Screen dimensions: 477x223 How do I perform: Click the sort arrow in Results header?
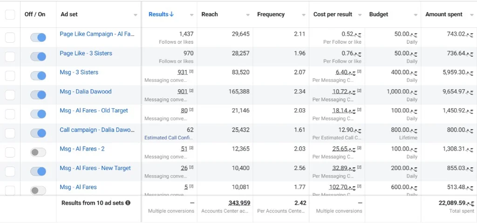[x=171, y=14]
